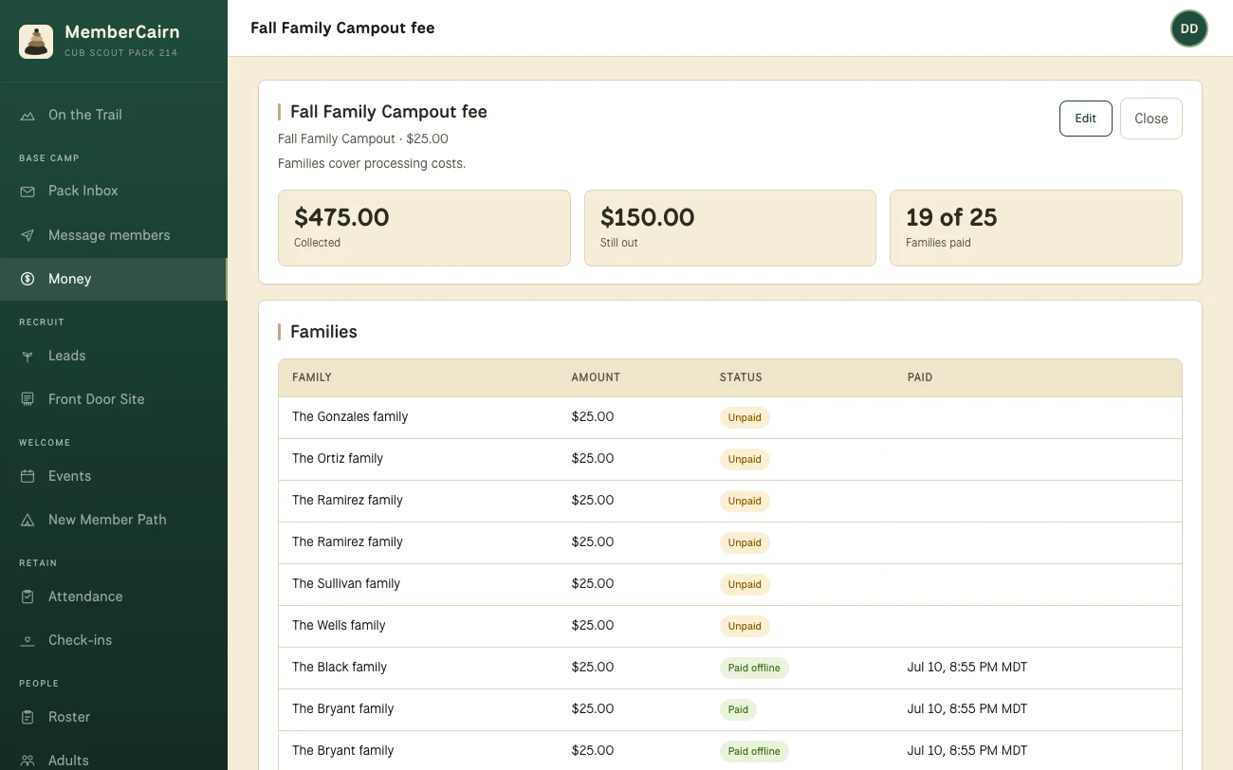Open Front Door Site
This screenshot has height=770, width=1233.
pyautogui.click(x=114, y=399)
